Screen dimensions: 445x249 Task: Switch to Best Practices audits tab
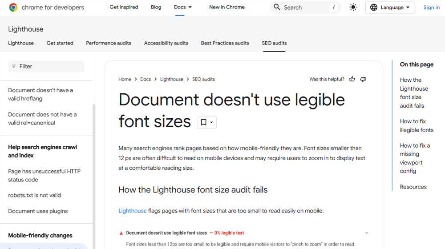click(x=225, y=43)
